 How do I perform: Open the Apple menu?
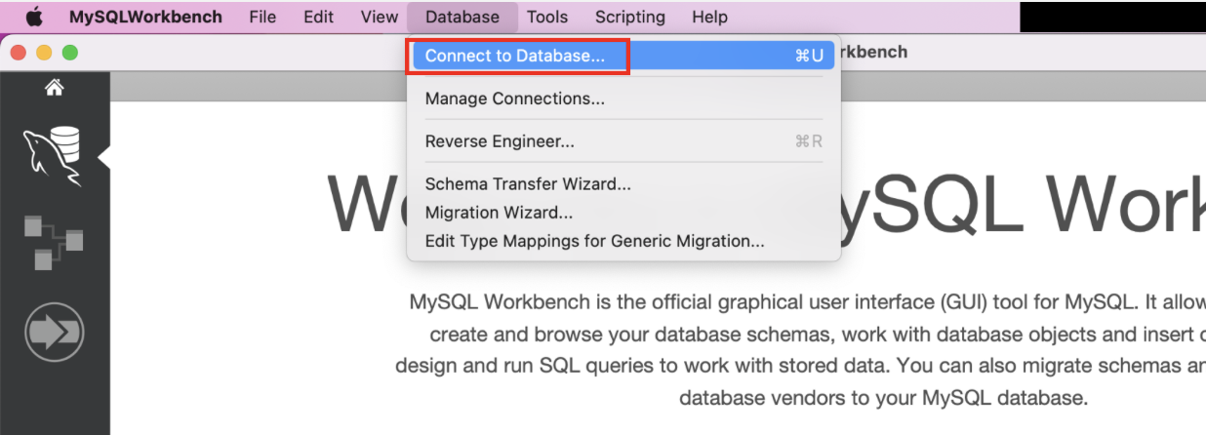(35, 16)
